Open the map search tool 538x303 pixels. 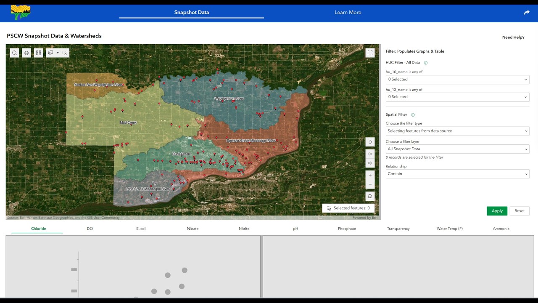(x=15, y=53)
